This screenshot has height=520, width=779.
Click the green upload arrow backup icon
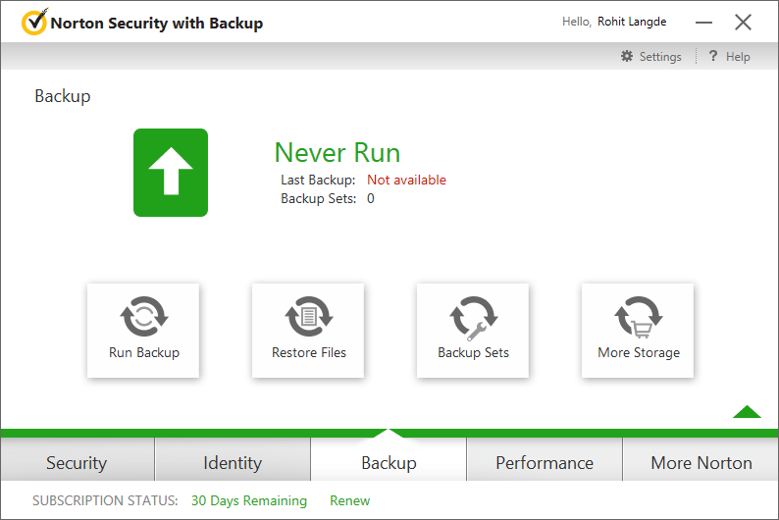pos(171,173)
